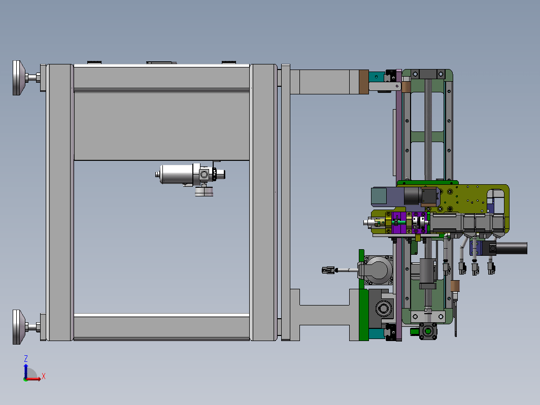Select the black connector plug on the cable
Screen dimensions: 540x405
tap(328, 270)
